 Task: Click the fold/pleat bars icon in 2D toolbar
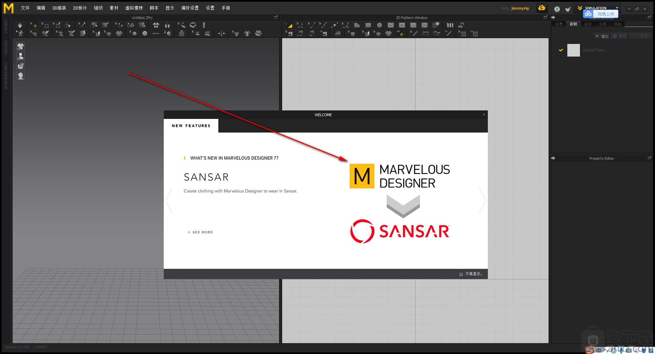click(x=450, y=25)
